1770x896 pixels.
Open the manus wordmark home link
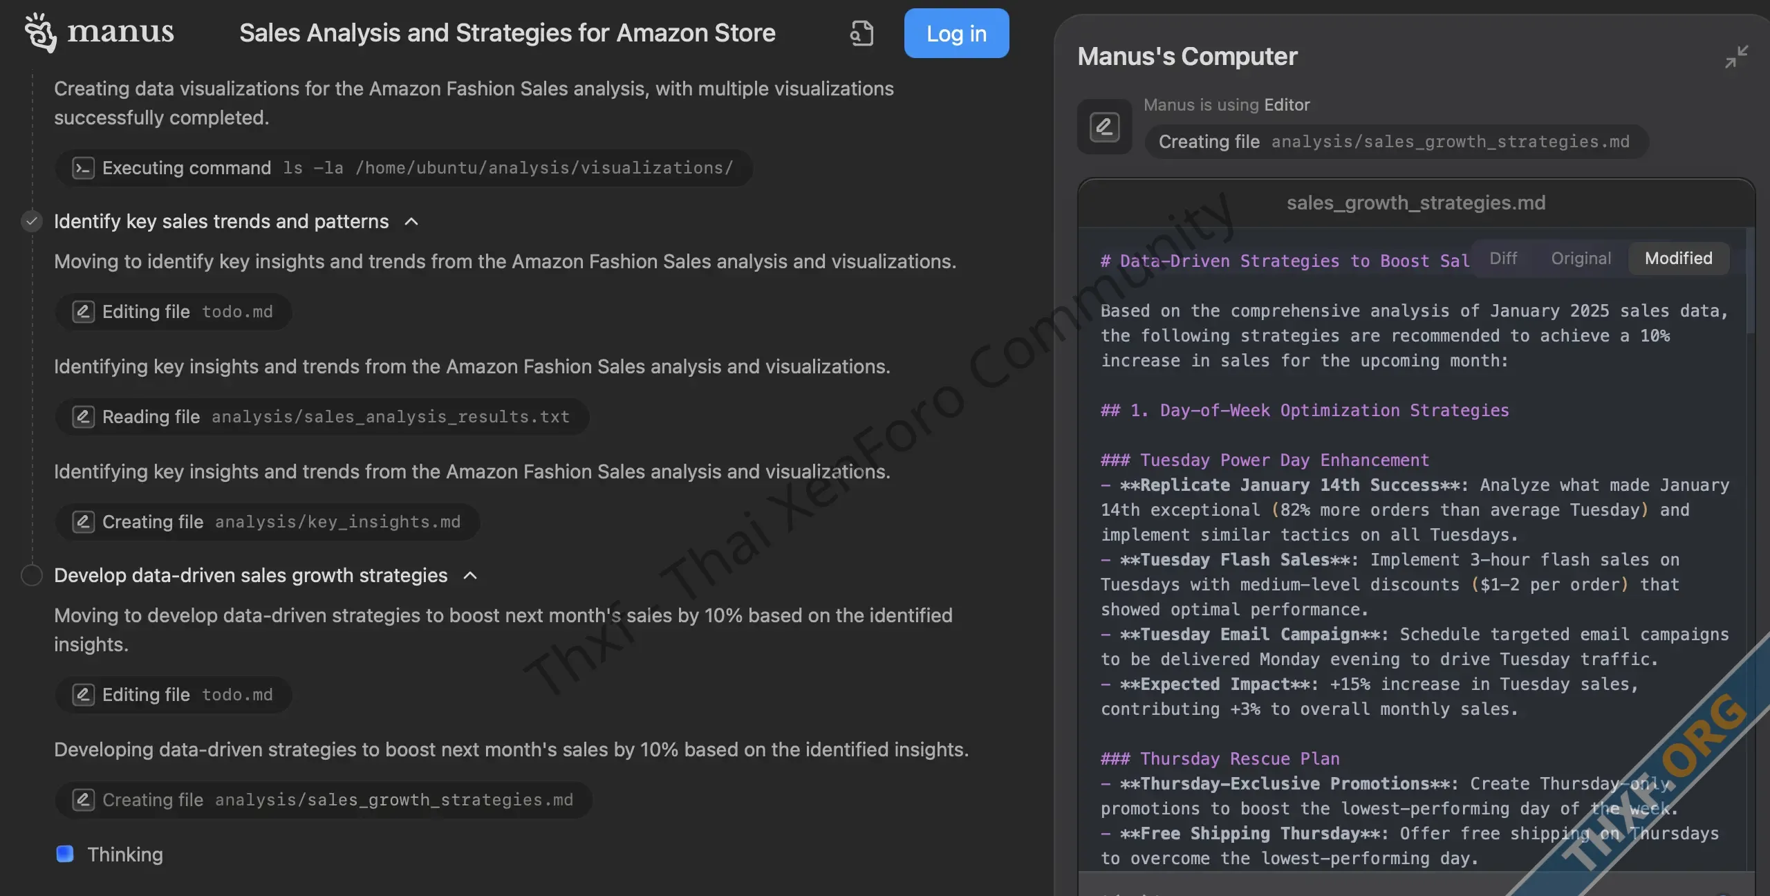pyautogui.click(x=120, y=32)
